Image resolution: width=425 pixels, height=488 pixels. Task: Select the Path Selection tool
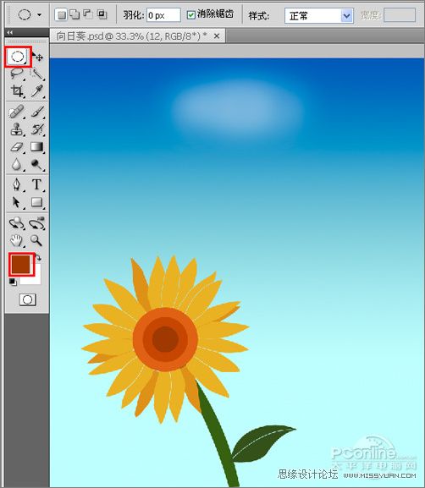[16, 203]
